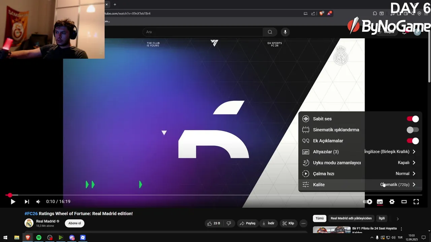Click the TUR language indicator

(400, 238)
